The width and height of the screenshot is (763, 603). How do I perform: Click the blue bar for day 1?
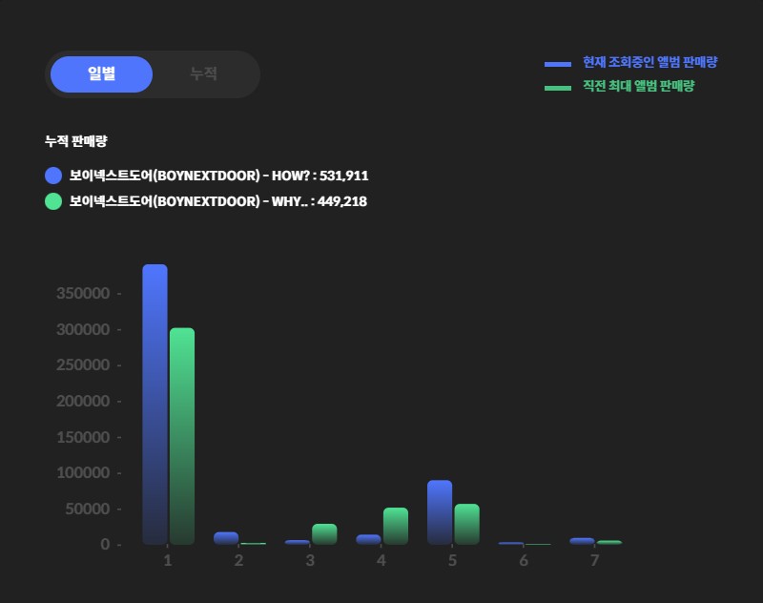click(x=155, y=405)
